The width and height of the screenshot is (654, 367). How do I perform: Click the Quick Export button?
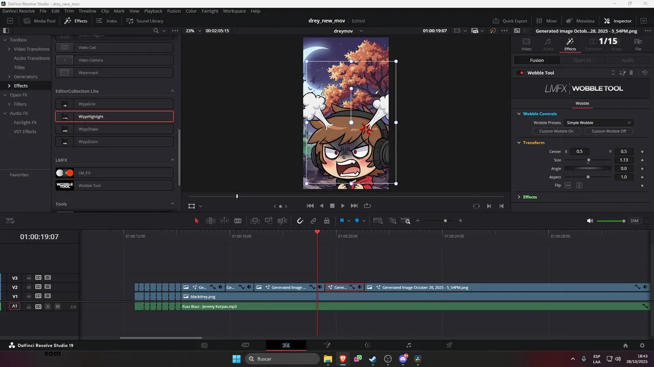tap(510, 21)
